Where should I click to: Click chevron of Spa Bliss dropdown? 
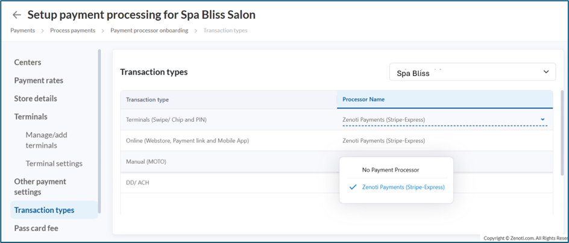point(546,72)
